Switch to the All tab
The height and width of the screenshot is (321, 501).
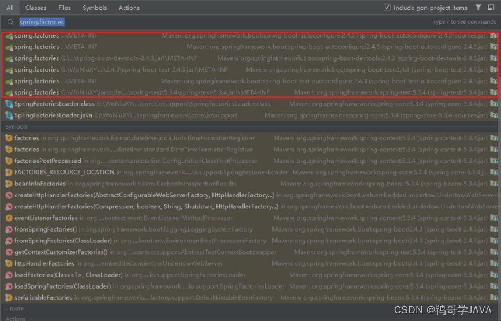(10, 8)
